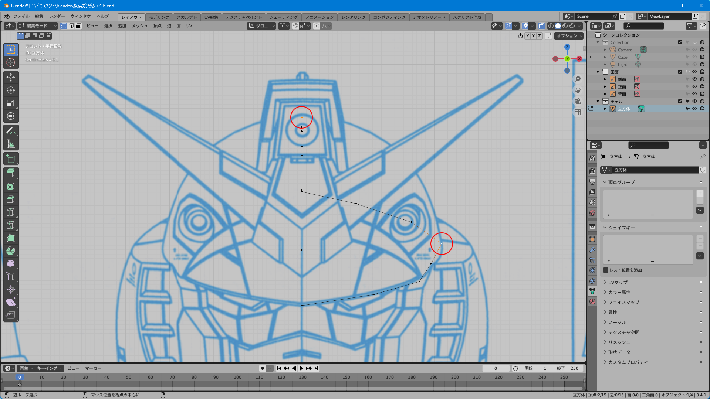Select the Measure tool icon
This screenshot has height=399, width=710.
click(11, 144)
